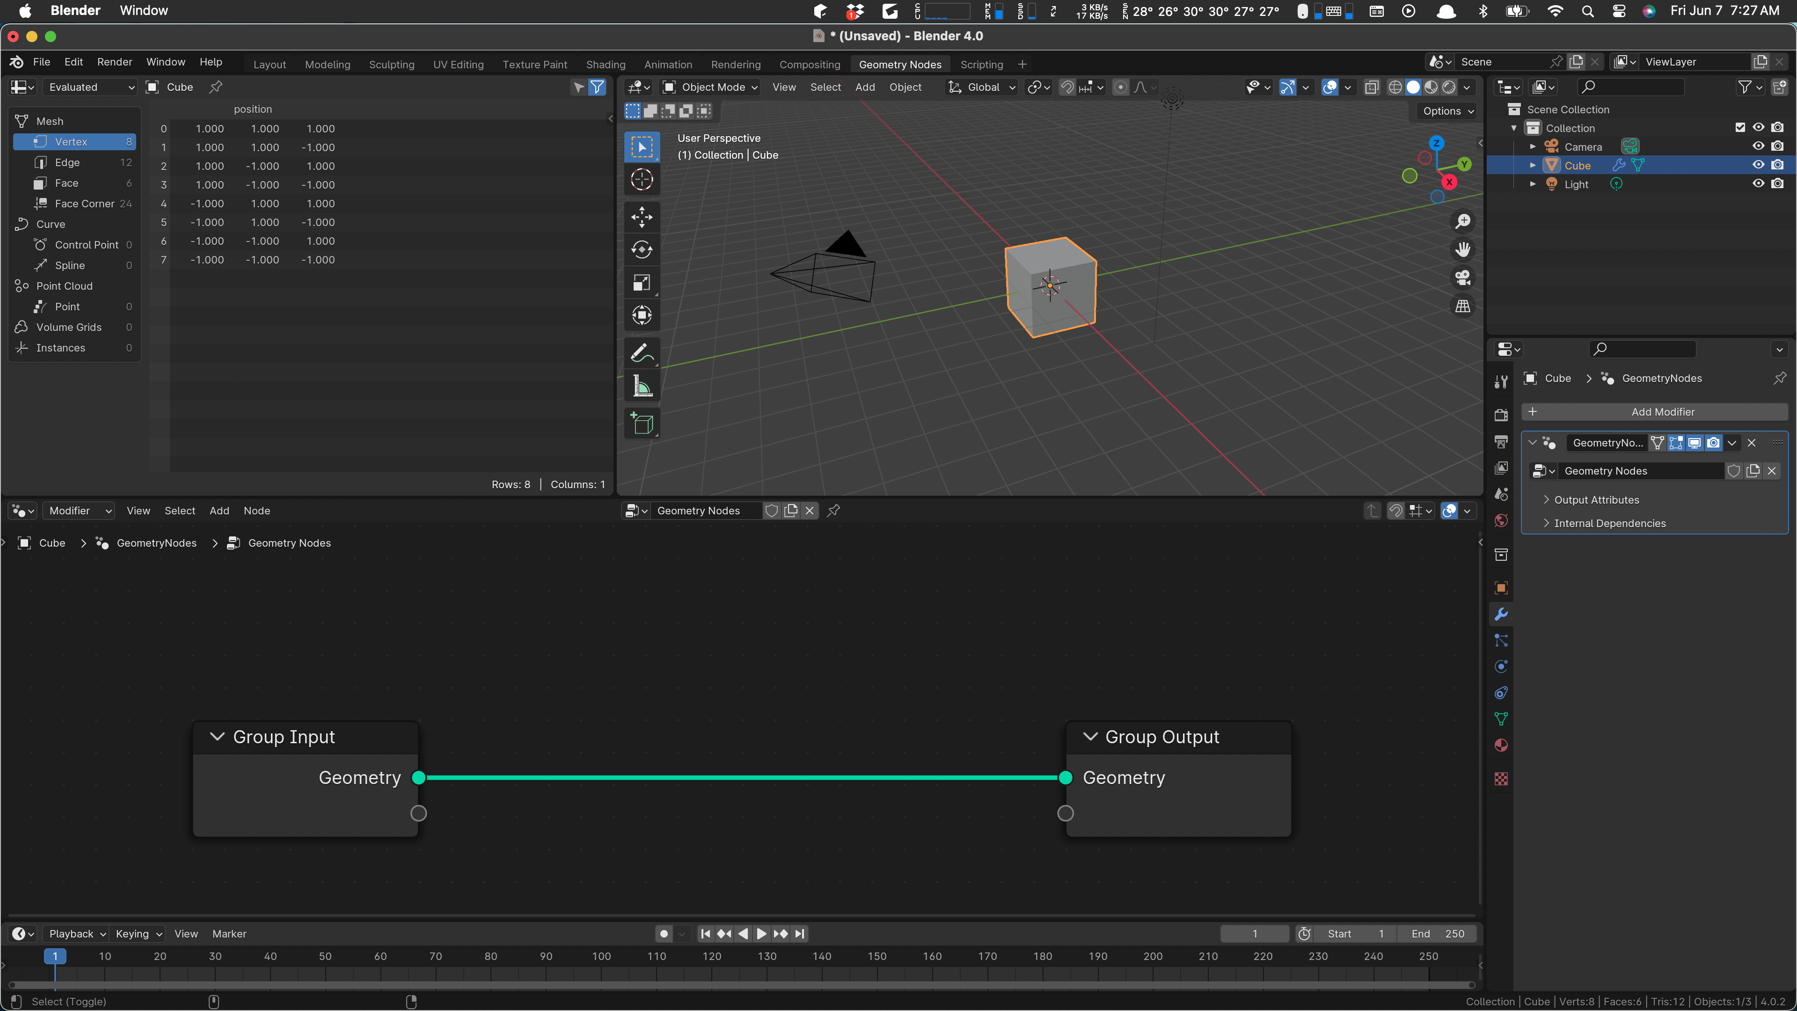Open the Evaluated spreadsheet mode dropdown

[x=90, y=87]
